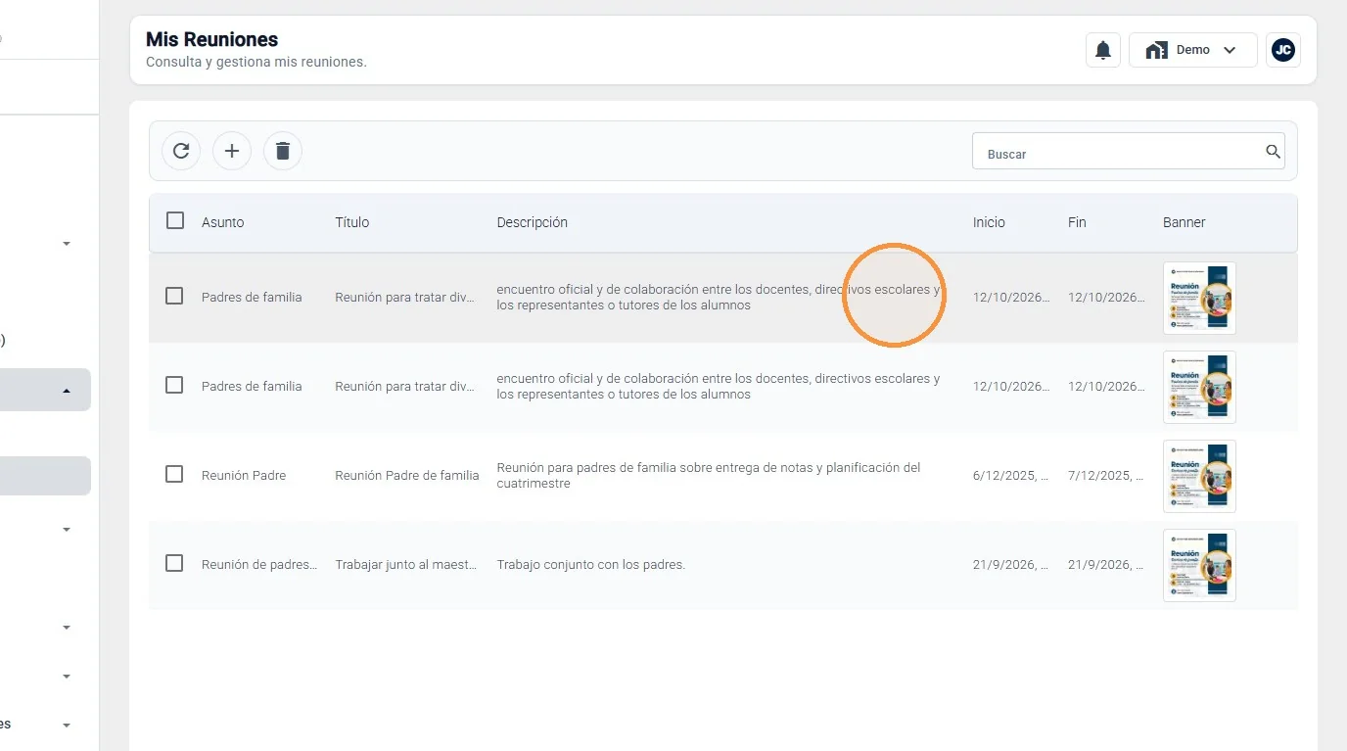Image resolution: width=1347 pixels, height=751 pixels.
Task: Collapse the expanded sidebar section arrow
Action: tap(67, 391)
